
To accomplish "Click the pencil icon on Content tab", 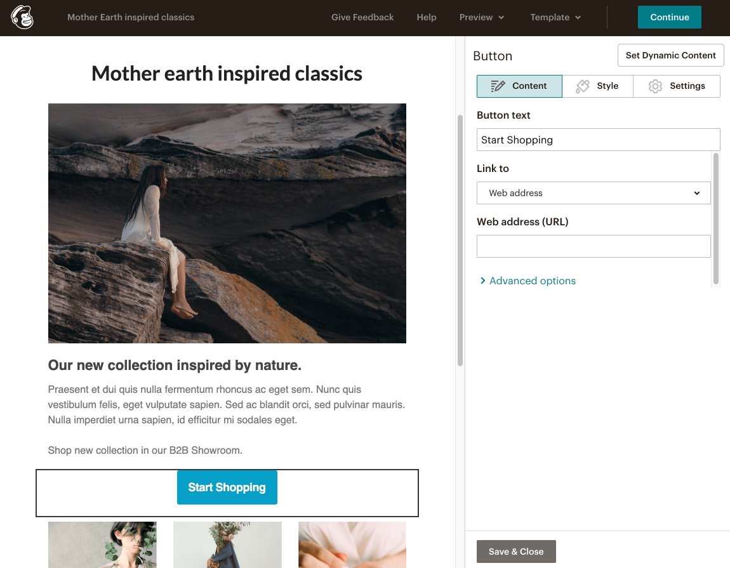I will (498, 86).
